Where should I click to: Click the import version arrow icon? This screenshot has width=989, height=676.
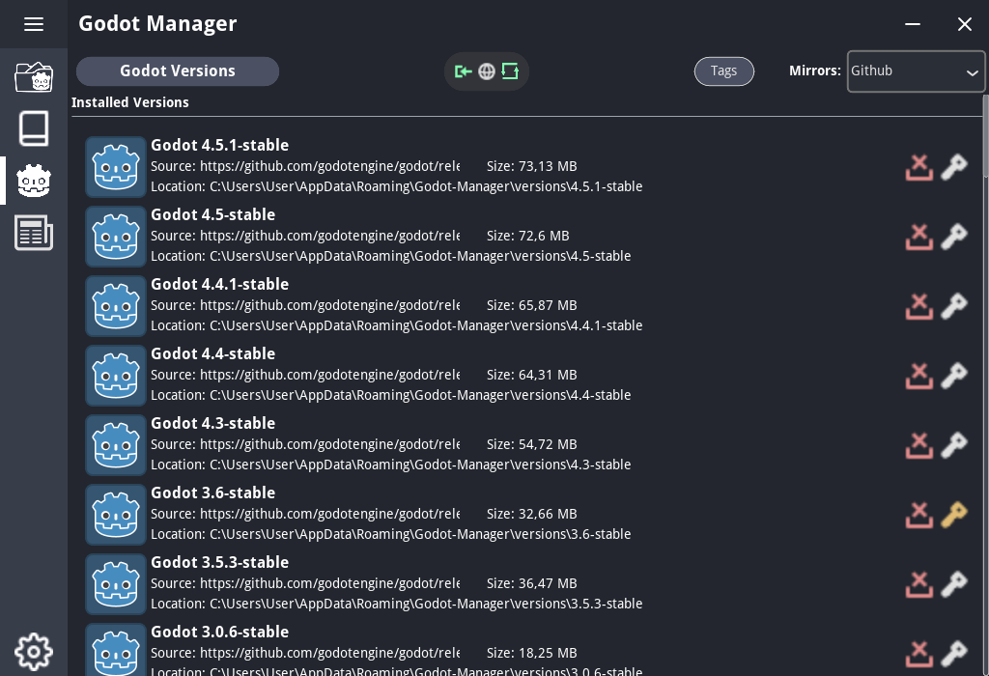(x=464, y=71)
